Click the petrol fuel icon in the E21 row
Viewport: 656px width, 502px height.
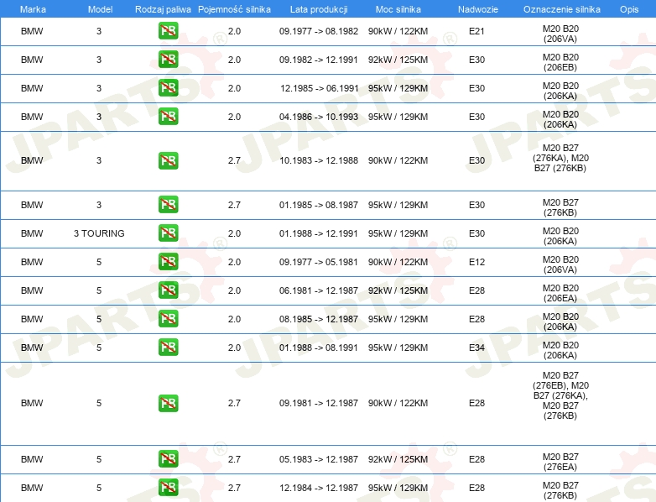(x=168, y=31)
